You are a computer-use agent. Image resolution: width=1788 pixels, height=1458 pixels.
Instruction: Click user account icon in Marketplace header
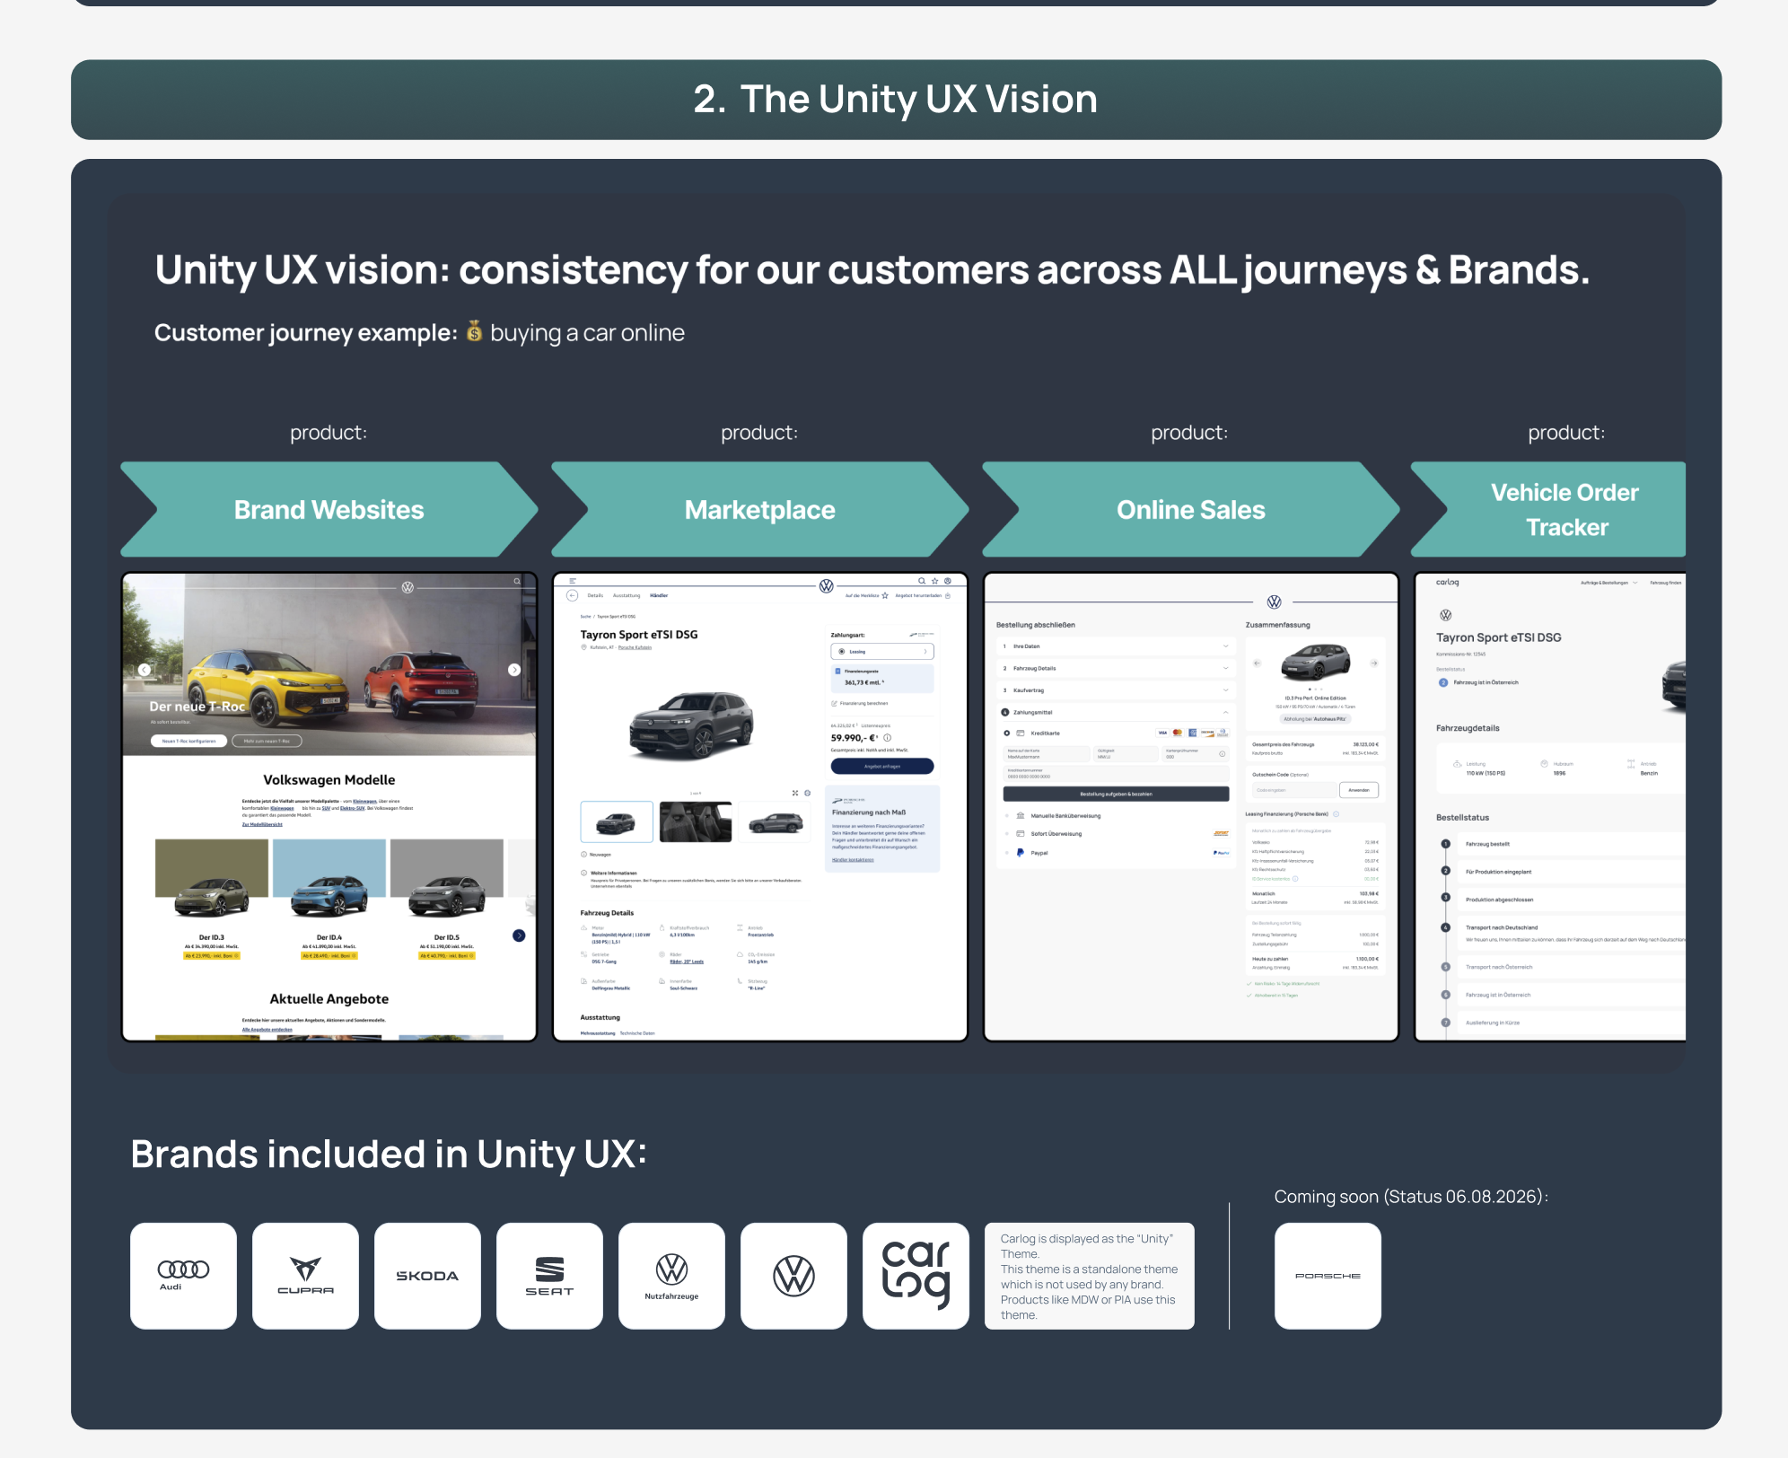[947, 581]
